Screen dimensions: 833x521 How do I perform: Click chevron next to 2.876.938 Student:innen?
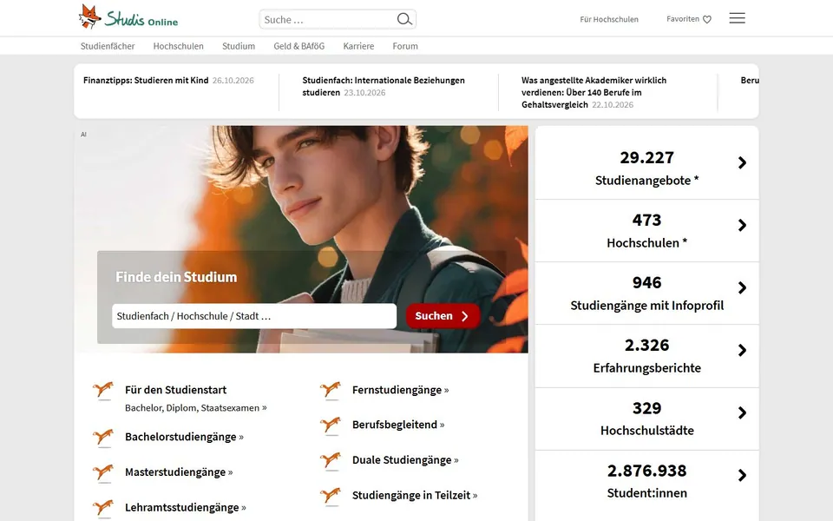[742, 475]
